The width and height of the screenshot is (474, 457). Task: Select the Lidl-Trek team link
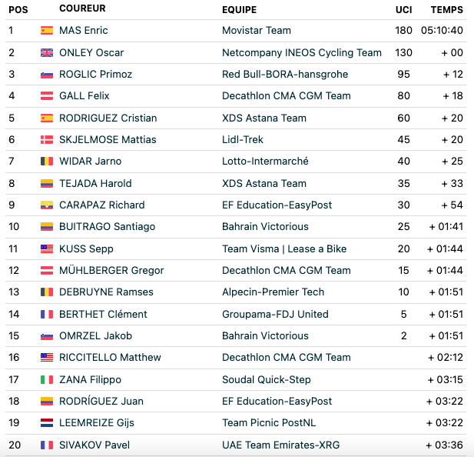coord(243,139)
